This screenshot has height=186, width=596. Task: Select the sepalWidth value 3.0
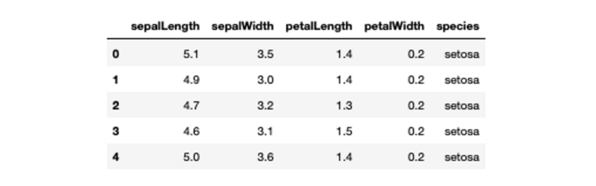265,80
